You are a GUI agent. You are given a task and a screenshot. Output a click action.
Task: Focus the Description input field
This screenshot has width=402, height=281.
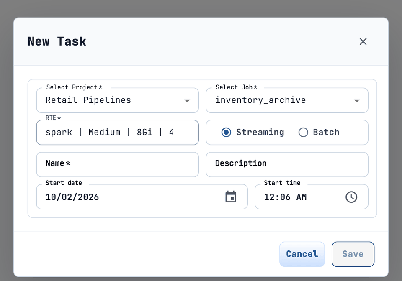[287, 165]
